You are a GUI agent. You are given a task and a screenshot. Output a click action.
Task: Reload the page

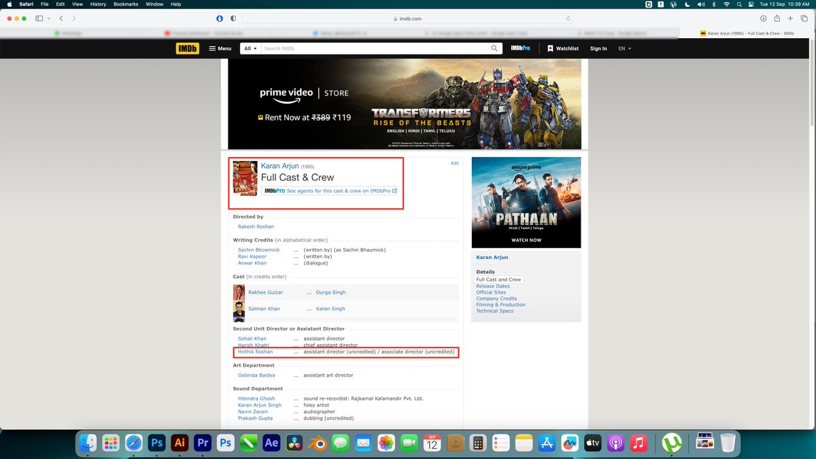[568, 18]
